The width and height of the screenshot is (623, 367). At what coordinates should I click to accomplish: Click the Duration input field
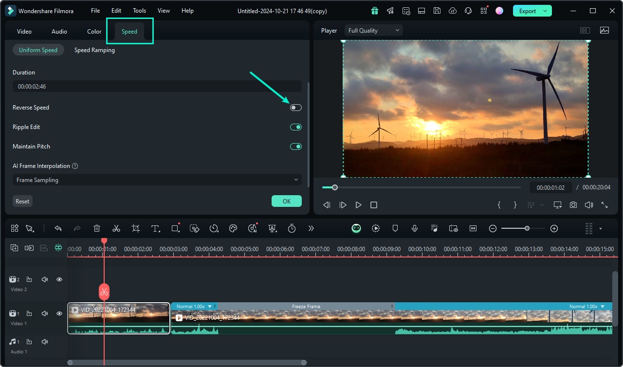(157, 86)
